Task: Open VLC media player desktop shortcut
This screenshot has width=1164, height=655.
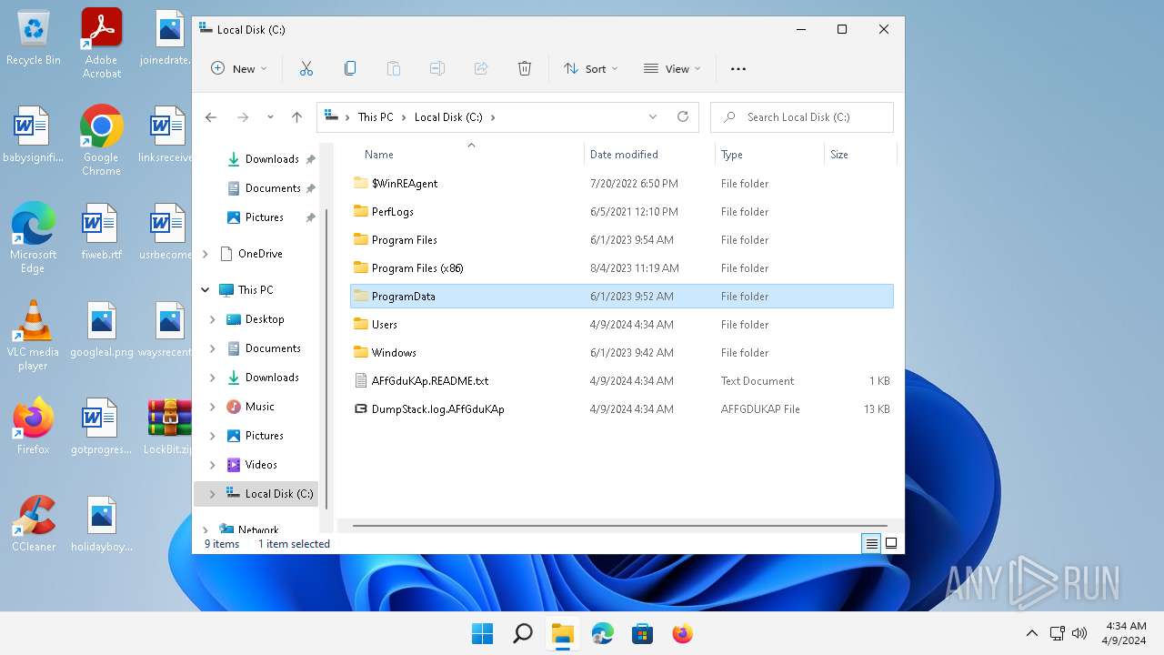Action: pos(34,335)
